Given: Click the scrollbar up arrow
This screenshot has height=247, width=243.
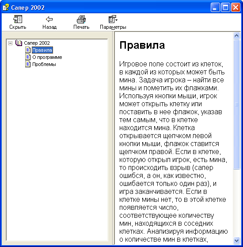Looking at the screenshot, I should pyautogui.click(x=236, y=36).
